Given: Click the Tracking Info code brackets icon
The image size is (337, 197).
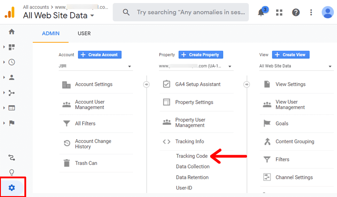Looking at the screenshot, I should pyautogui.click(x=167, y=141).
